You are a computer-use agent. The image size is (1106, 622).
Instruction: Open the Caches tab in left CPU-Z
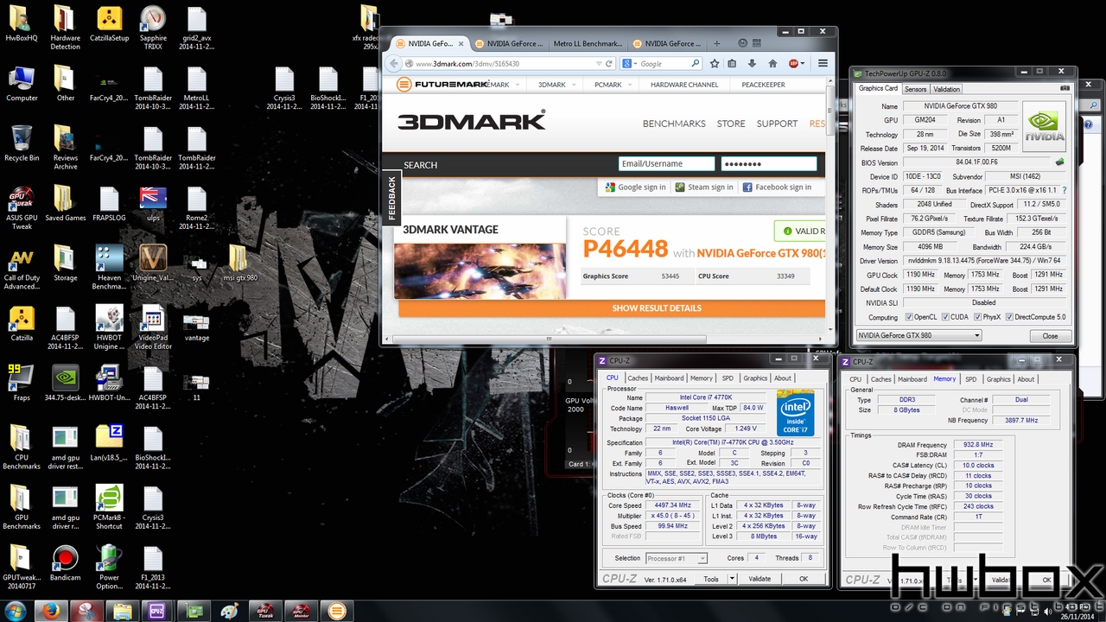[x=638, y=378]
